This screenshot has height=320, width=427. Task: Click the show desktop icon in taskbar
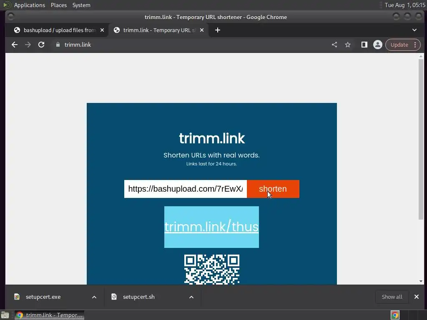pos(5,315)
